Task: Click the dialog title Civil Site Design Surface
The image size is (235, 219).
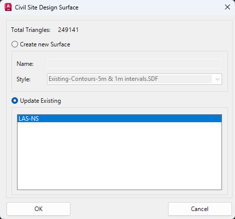Action: [46, 7]
